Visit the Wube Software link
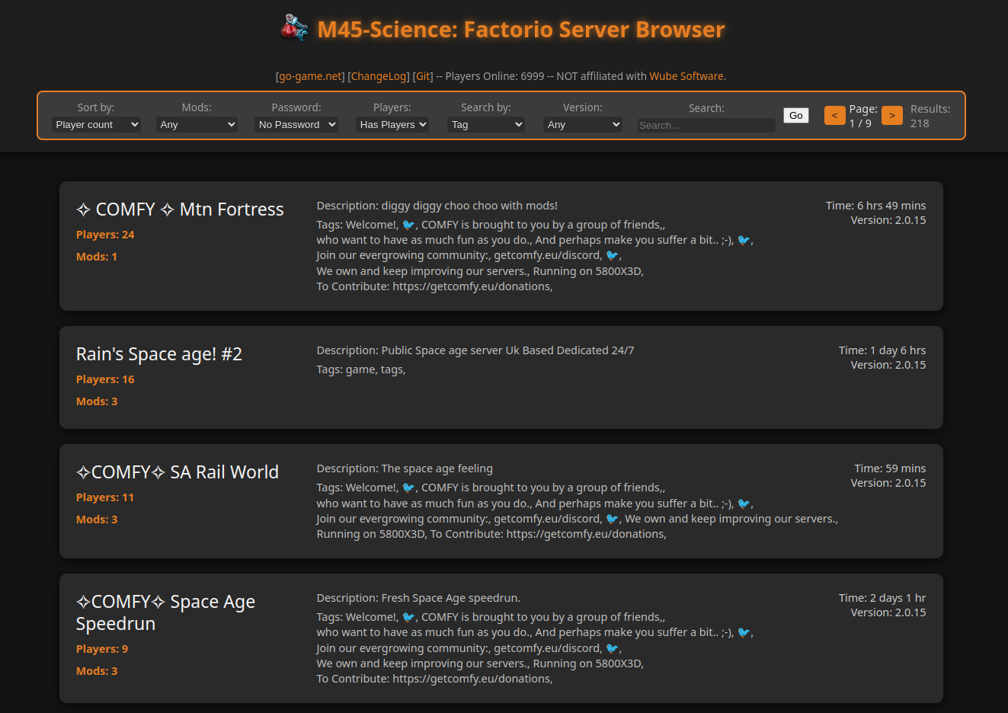This screenshot has height=713, width=1008. (x=686, y=76)
